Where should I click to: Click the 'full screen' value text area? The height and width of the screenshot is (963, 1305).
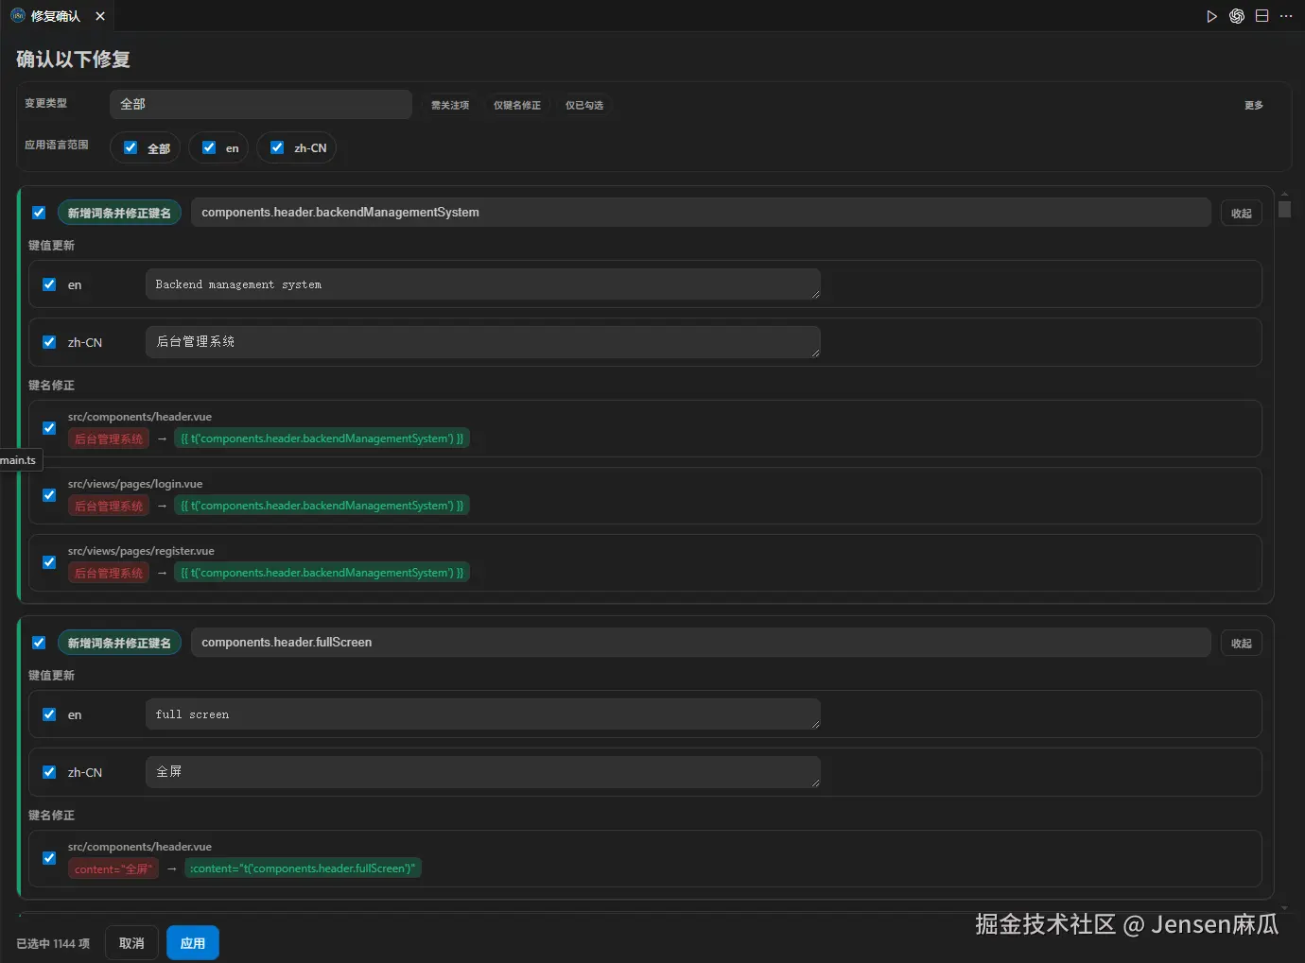482,714
